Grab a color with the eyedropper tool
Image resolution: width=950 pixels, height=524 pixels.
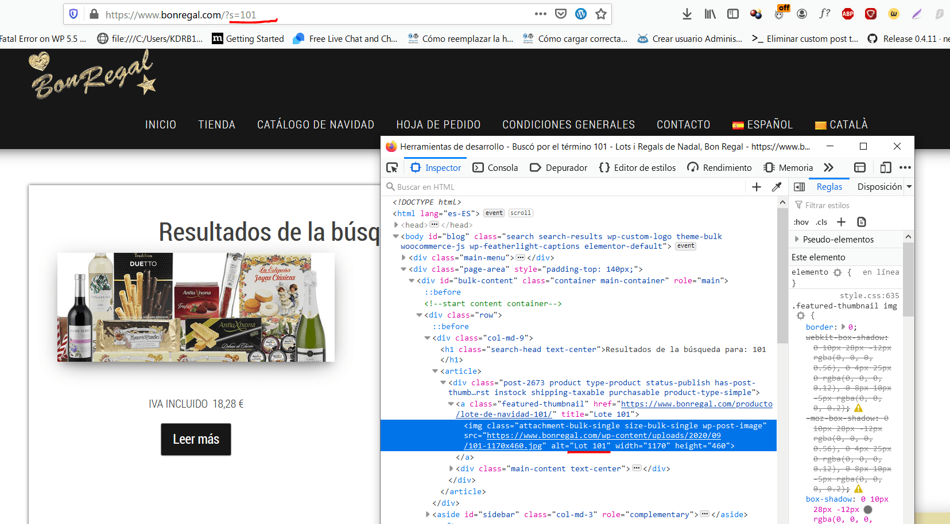click(777, 187)
